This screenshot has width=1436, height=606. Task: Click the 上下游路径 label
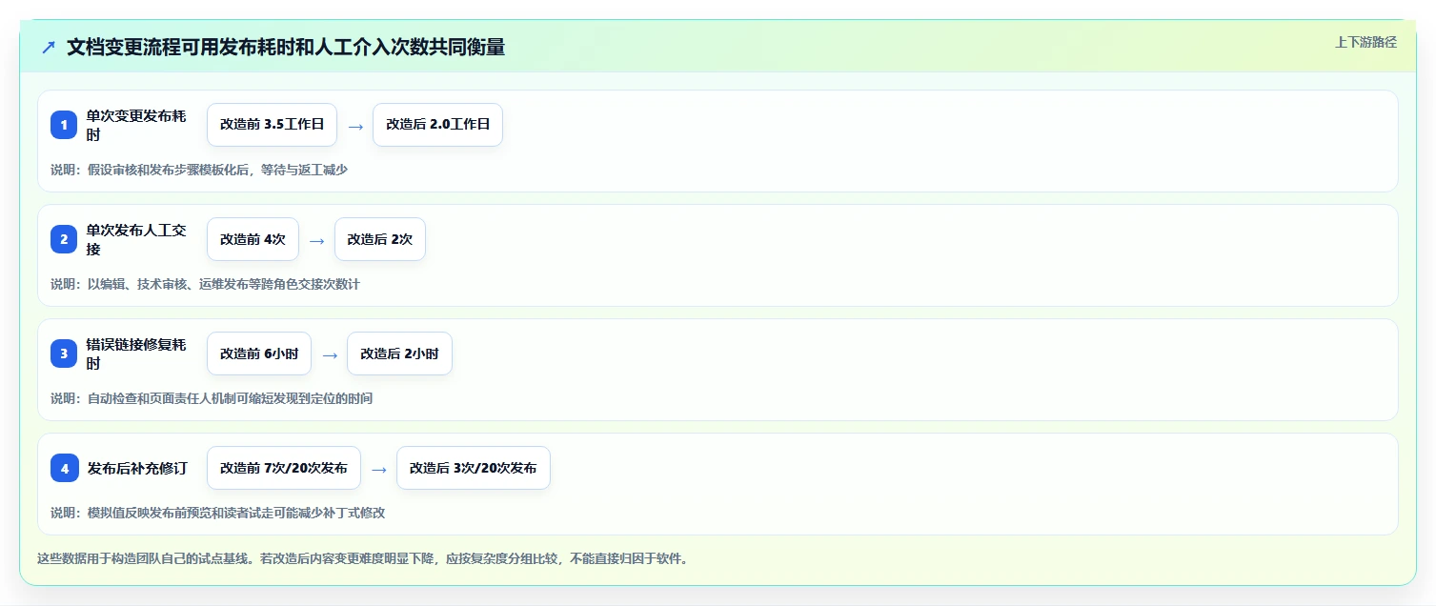click(x=1366, y=42)
